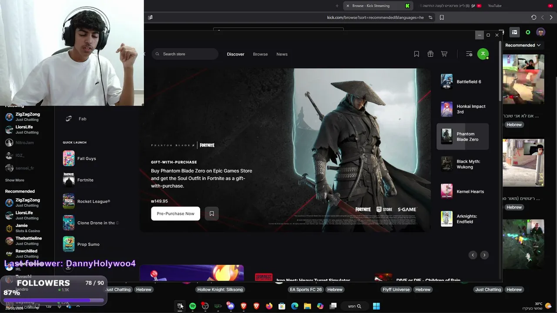Open Task View from the taskbar

point(333,306)
